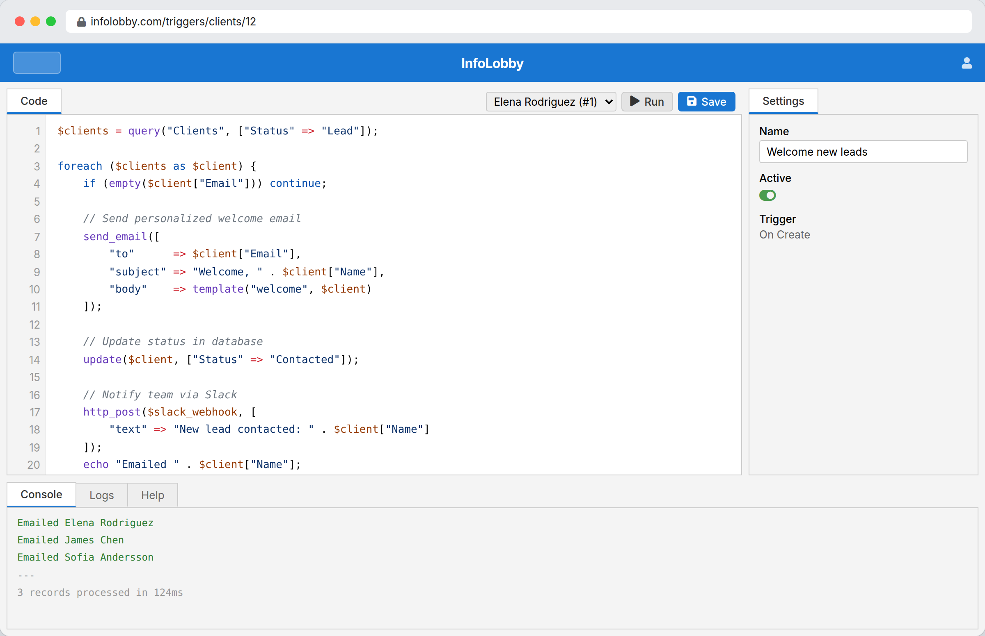This screenshot has height=636, width=985.
Task: Select the Code tab
Action: 34,100
